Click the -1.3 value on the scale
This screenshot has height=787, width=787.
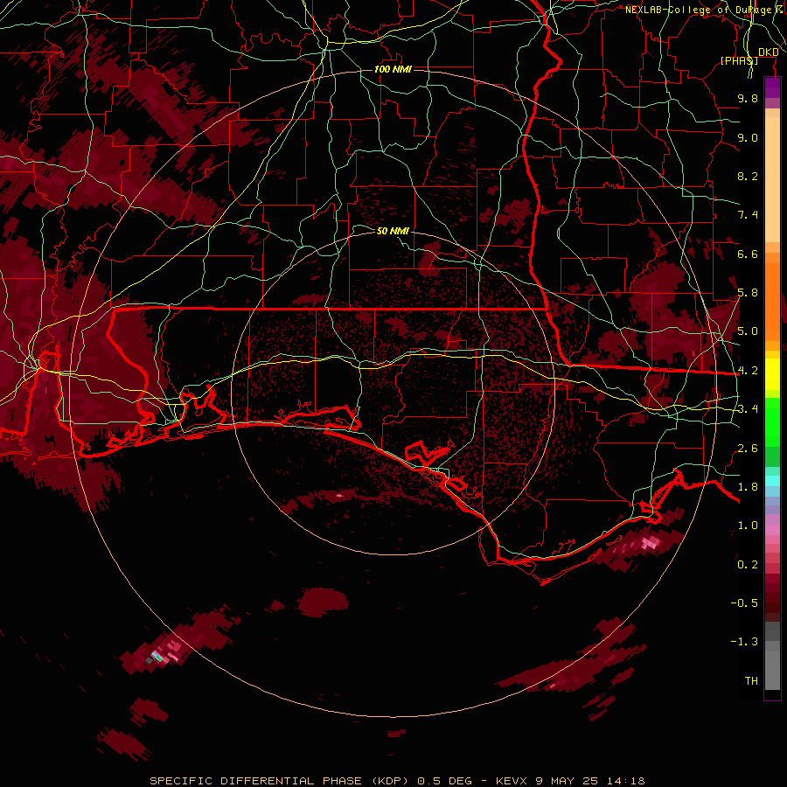(x=744, y=642)
